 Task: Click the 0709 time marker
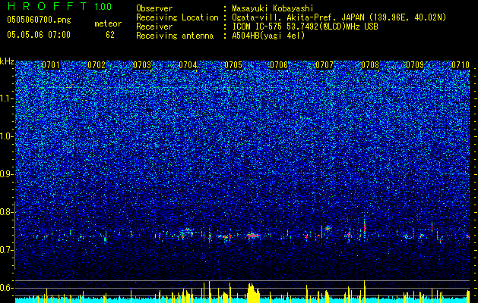pos(415,65)
